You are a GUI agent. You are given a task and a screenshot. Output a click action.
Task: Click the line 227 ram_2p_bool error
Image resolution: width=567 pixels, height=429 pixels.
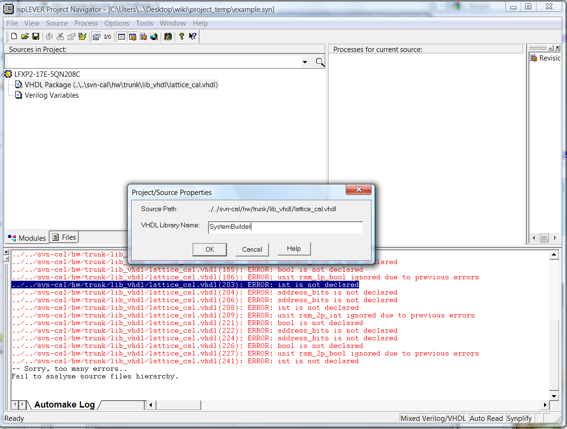(246, 354)
